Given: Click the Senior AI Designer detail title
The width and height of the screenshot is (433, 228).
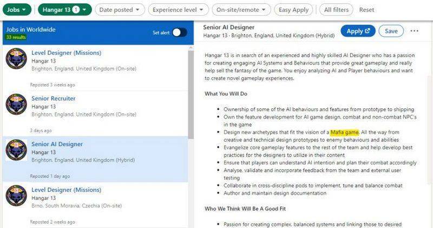Looking at the screenshot, I should [228, 28].
